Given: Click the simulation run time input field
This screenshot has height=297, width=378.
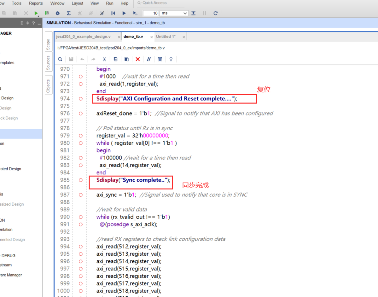Looking at the screenshot, I should 150,13.
